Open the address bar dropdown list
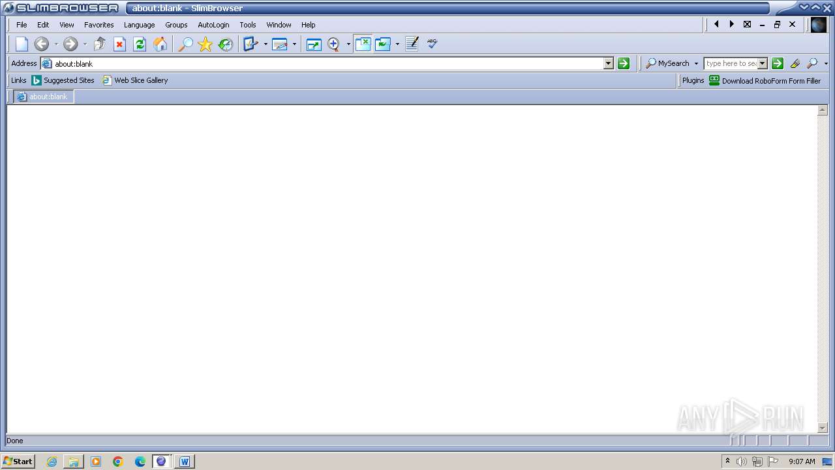The height and width of the screenshot is (470, 835). (609, 63)
